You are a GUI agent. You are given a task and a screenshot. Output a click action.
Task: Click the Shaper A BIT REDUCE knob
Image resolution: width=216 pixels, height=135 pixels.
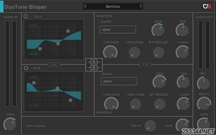point(158,53)
